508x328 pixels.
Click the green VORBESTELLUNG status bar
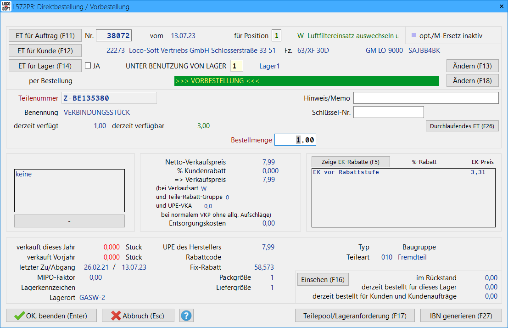coord(306,81)
